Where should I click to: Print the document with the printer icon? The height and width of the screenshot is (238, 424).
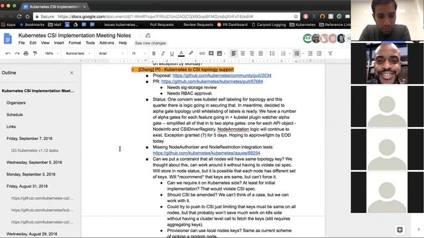(x=26, y=54)
